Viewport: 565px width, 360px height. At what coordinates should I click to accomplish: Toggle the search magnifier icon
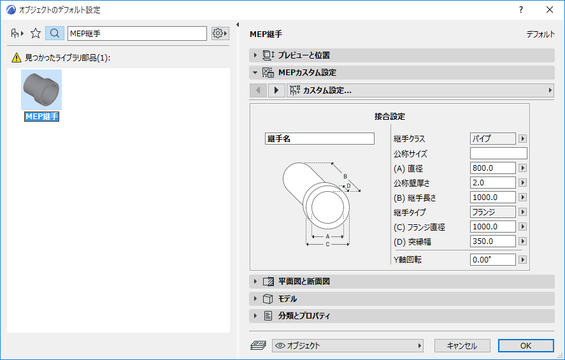(x=55, y=34)
